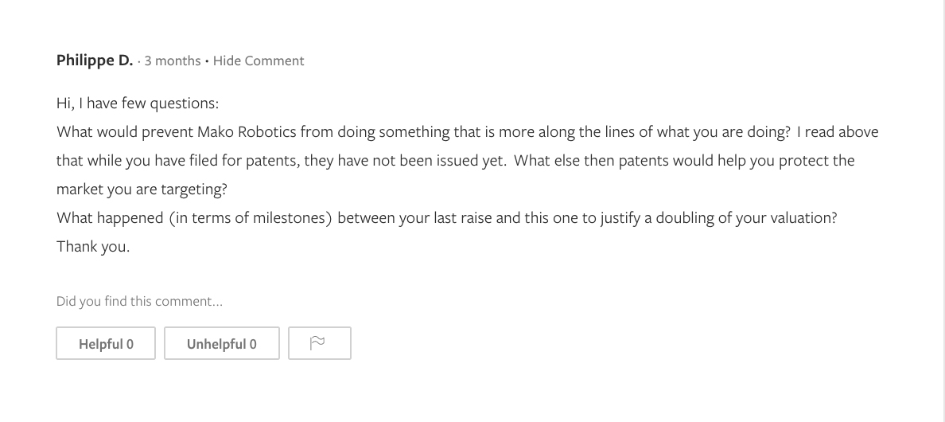
Task: Mark the comment as Unhelpful
Action: click(x=222, y=343)
